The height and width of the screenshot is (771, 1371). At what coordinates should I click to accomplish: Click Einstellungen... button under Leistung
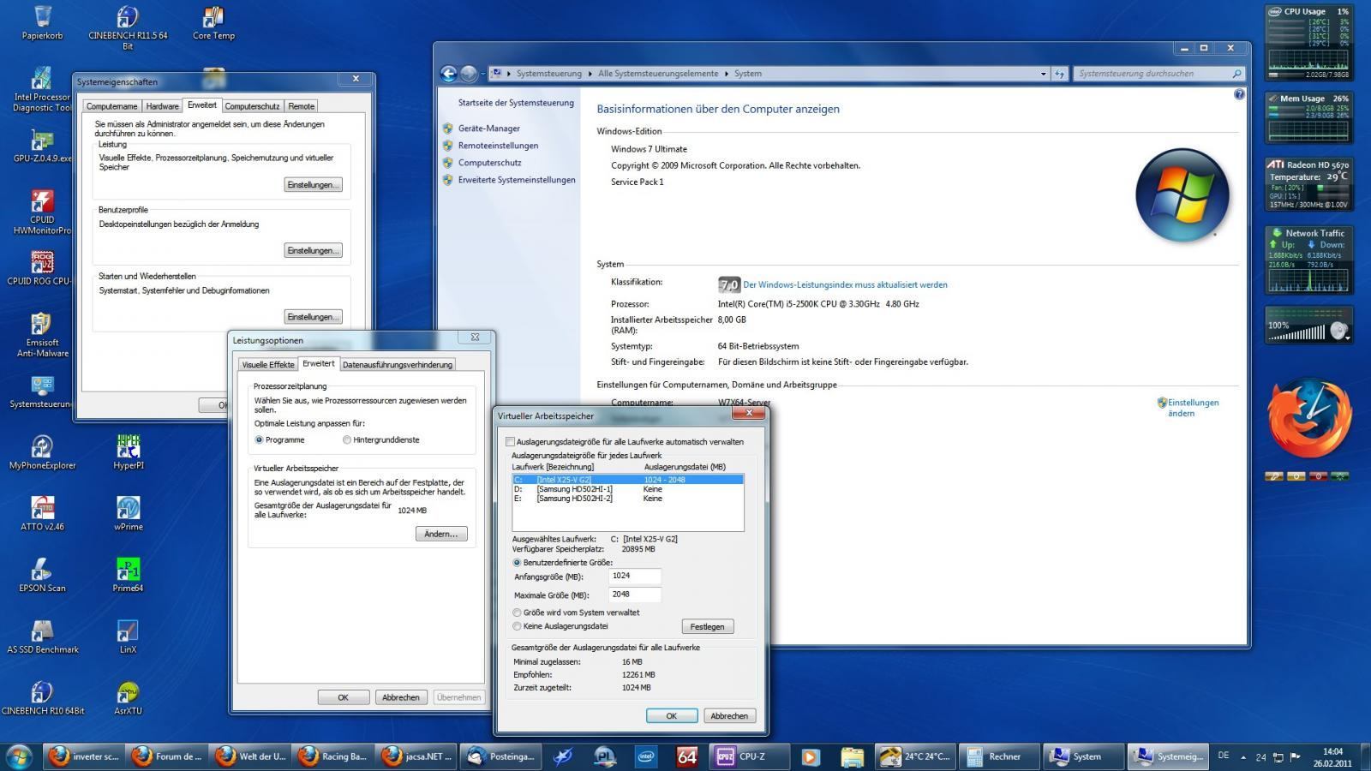(313, 185)
